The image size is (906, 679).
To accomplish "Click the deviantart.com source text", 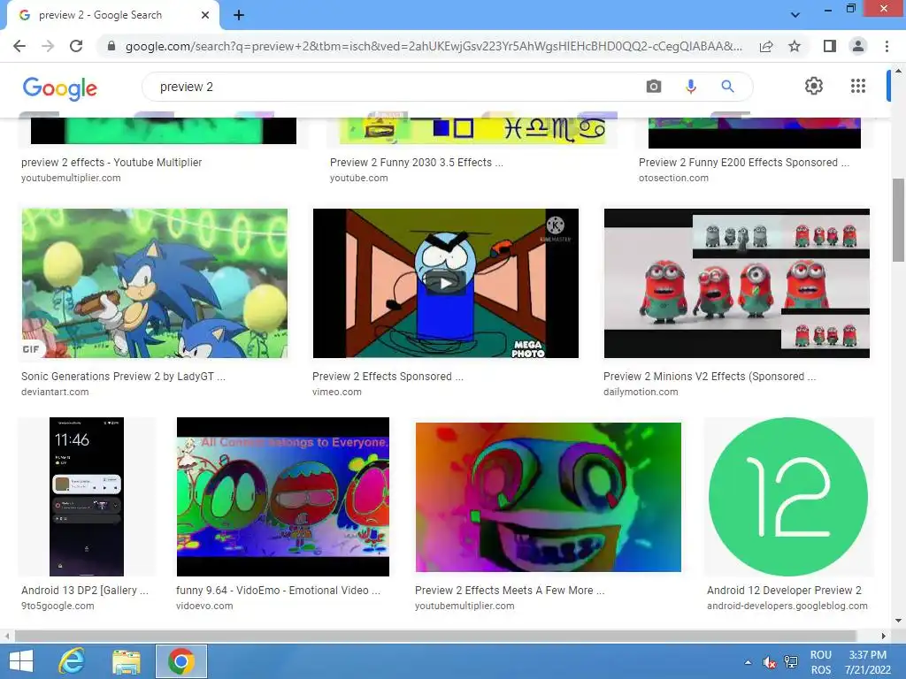I will click(x=55, y=392).
